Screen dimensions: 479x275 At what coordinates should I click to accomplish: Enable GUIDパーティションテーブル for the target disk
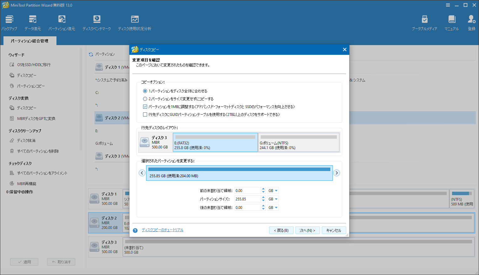pos(145,114)
